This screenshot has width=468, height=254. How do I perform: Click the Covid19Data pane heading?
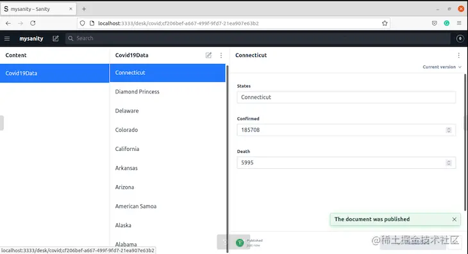(x=131, y=55)
